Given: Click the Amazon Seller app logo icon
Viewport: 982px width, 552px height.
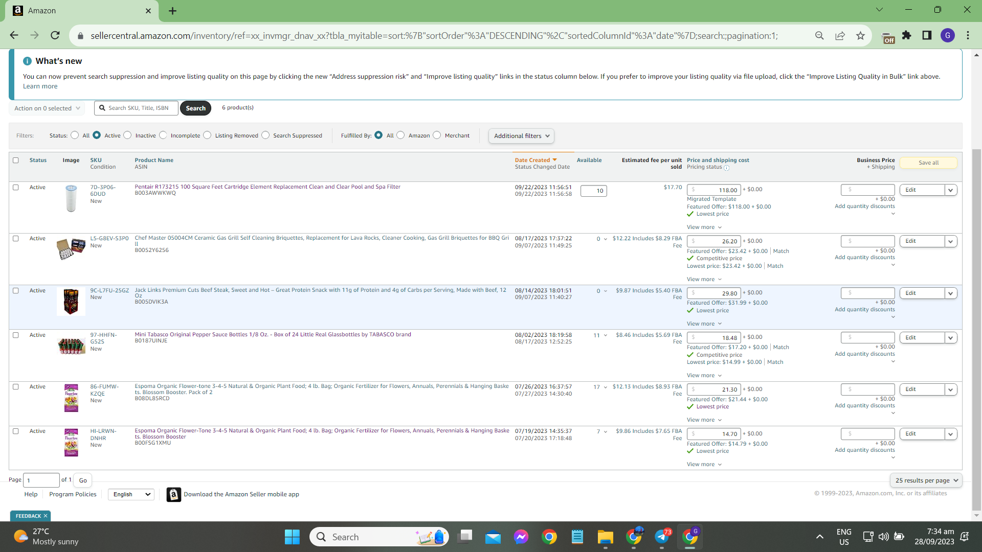Looking at the screenshot, I should [x=173, y=494].
